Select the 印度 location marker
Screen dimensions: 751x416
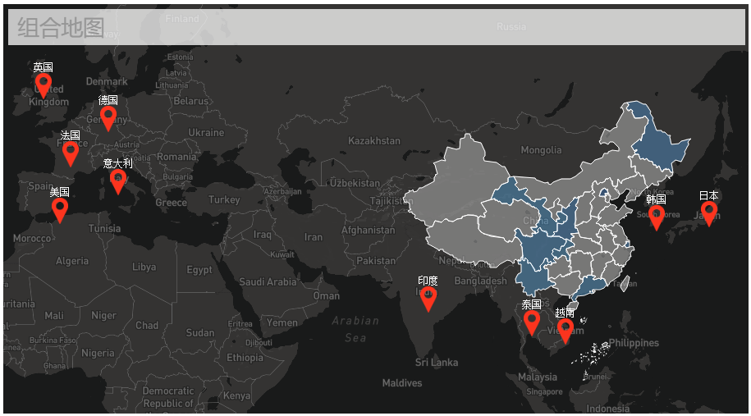click(428, 299)
